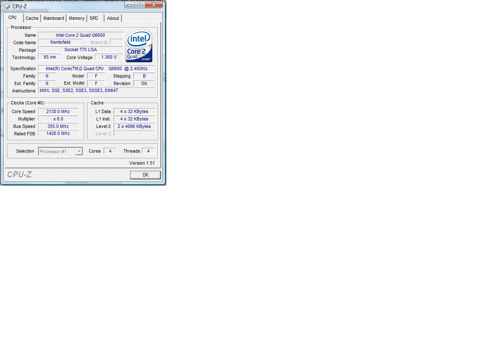This screenshot has height=354, width=503.
Task: Click the Level 2 value 2 x 4096 KBytes
Action: click(134, 126)
